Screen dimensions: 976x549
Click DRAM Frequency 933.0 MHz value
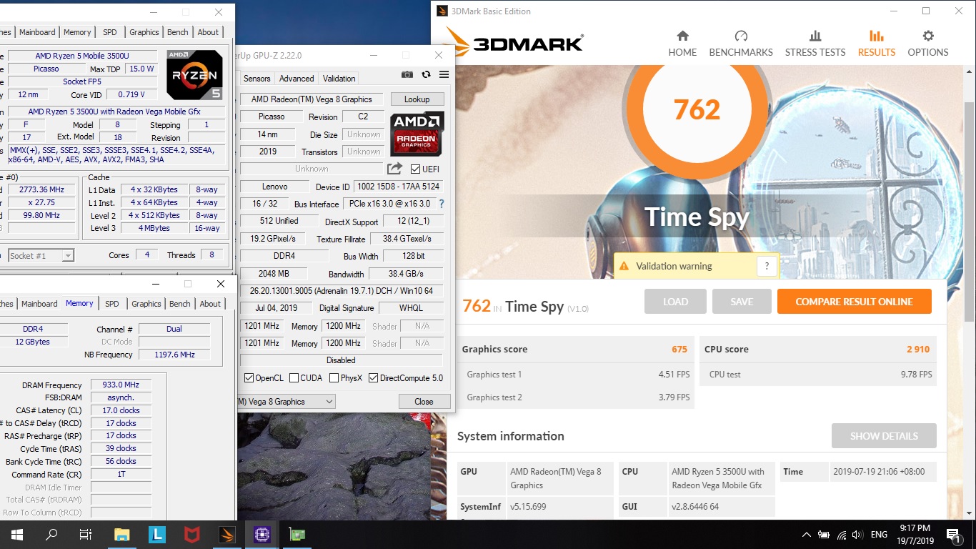121,385
